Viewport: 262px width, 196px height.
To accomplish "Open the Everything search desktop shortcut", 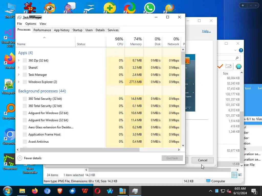I will (9, 111).
